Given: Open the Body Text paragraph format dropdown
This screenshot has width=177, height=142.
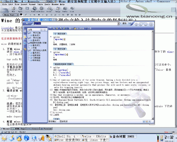Looking at the screenshot, I should 11,15.
